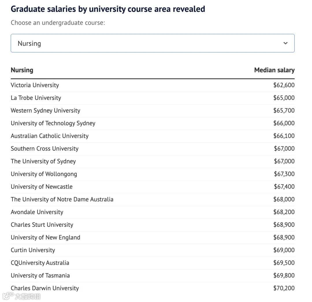Click the $69,500 CQUniversity salary value
Viewport: 312px width, 302px height.
point(284,263)
